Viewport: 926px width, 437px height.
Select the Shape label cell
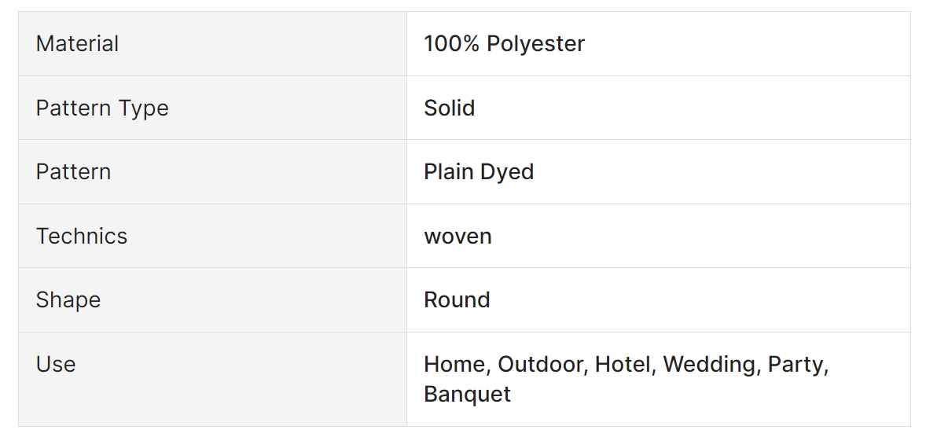tap(68, 300)
